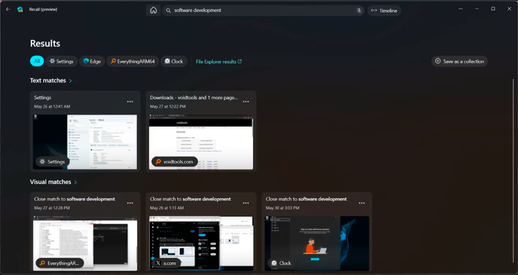Open the x.com snapshot thumbnail
518x275 pixels.
[x=201, y=243]
